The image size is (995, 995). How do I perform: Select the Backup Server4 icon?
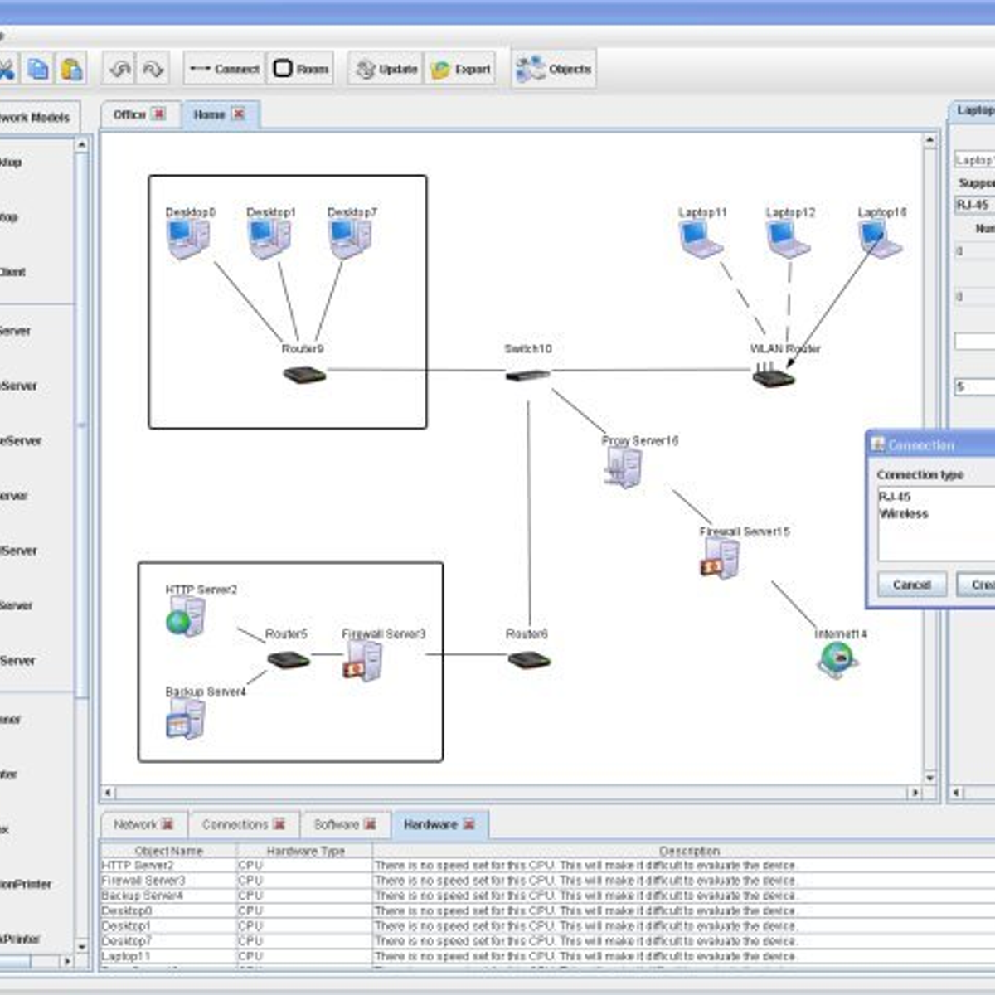[x=186, y=719]
